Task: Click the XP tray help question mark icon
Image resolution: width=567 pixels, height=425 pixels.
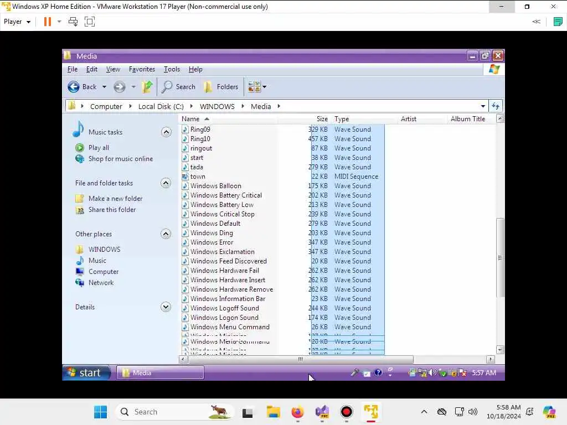Action: [x=378, y=372]
